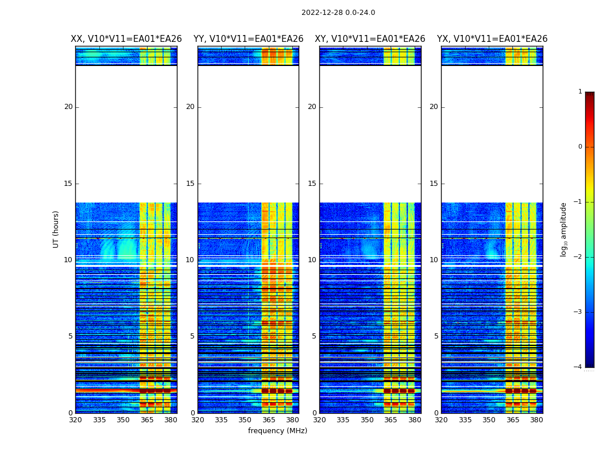Click the YX polarization plot title
Screen dimensions: 603x459
click(x=492, y=39)
